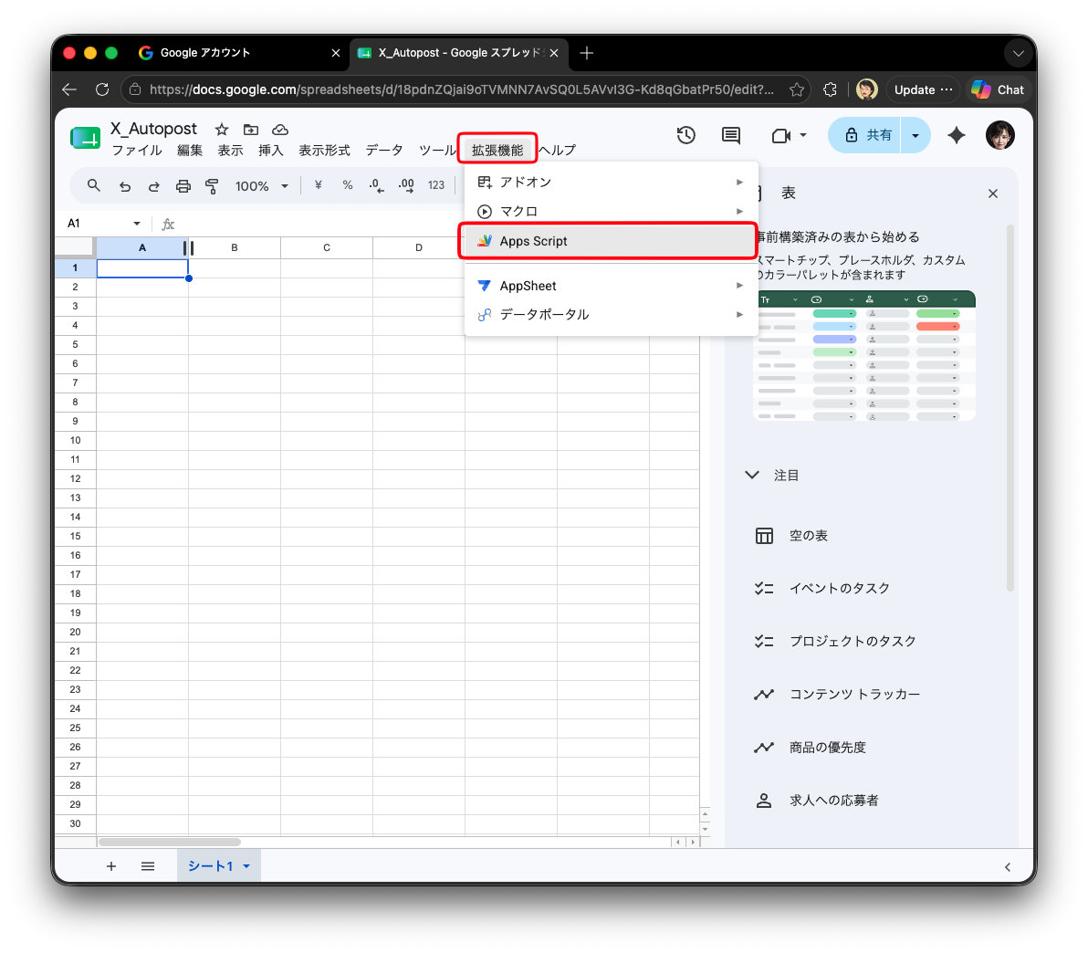Click the redo arrow
Image resolution: width=1088 pixels, height=953 pixels.
[x=154, y=186]
